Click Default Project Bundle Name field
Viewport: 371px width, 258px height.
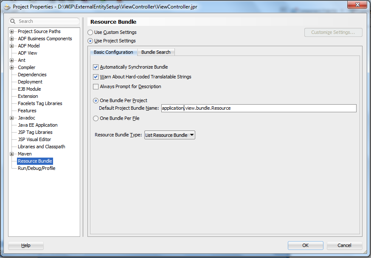pos(259,108)
